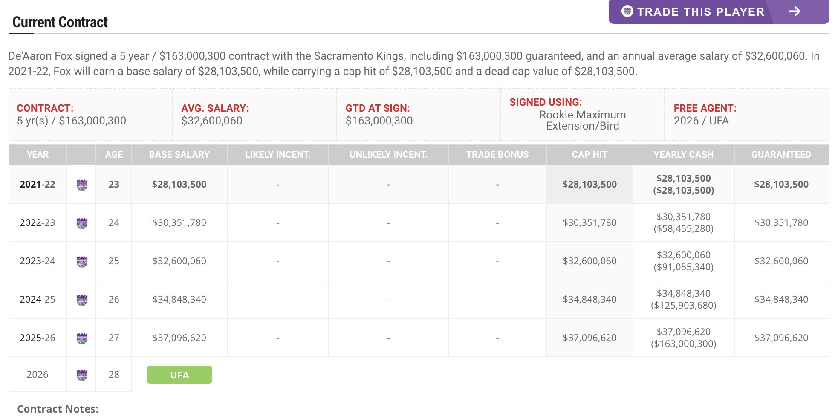Viewport: 838px width, 416px height.
Task: Click arrow icon on Trade This Player
Action: (794, 12)
